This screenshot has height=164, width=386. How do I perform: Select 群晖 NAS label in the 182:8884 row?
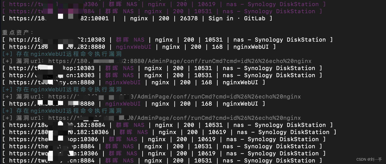[x=130, y=125]
